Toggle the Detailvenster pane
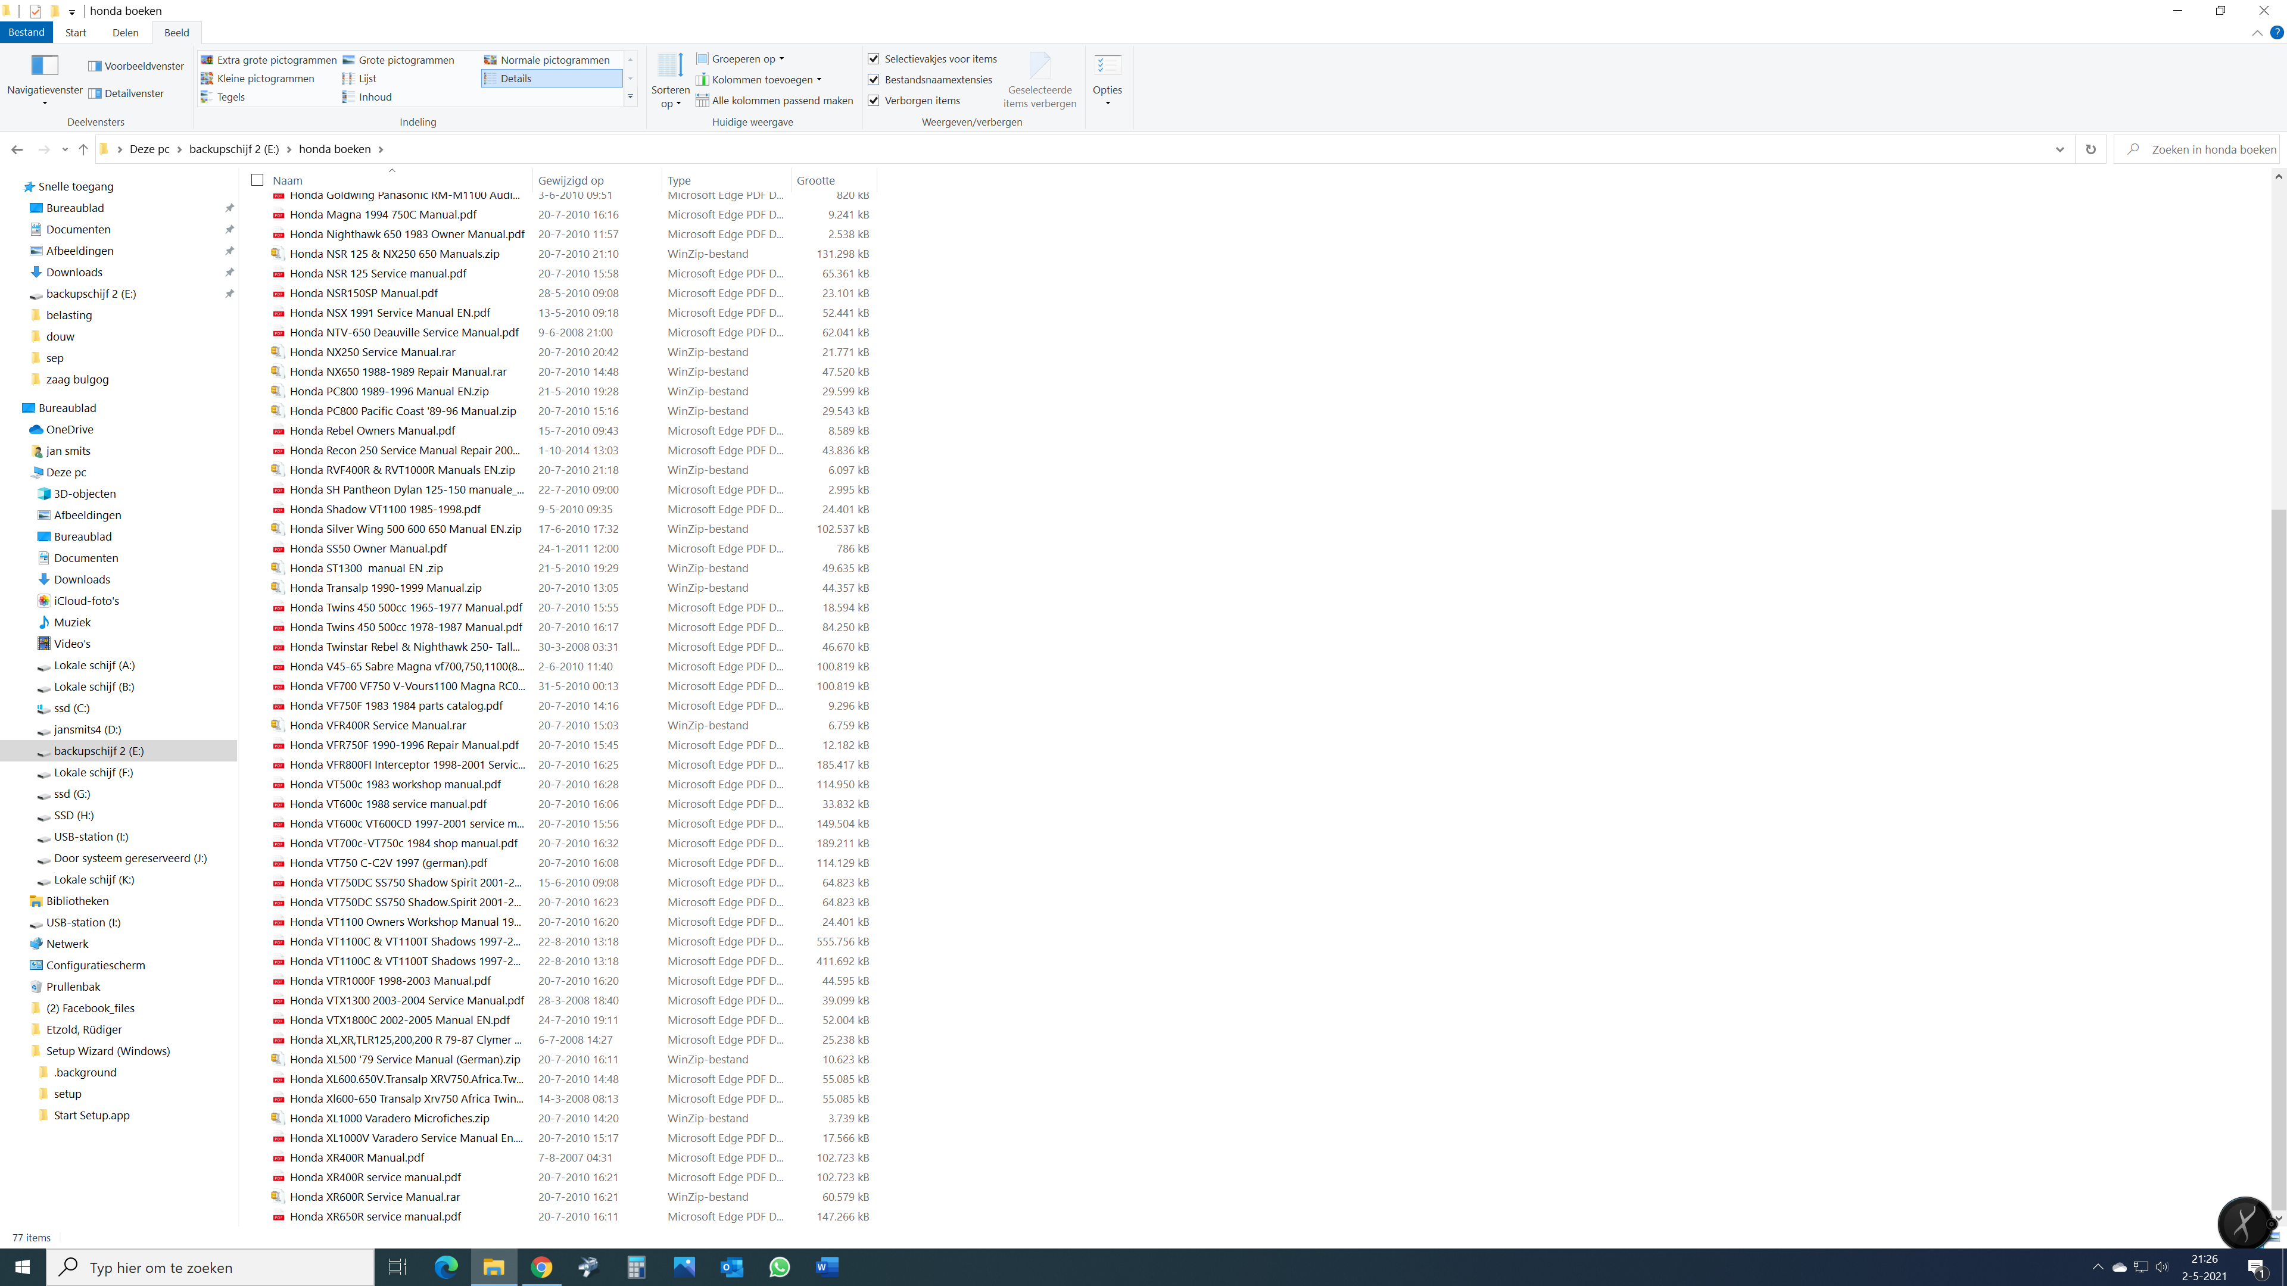The width and height of the screenshot is (2287, 1286). (x=126, y=93)
